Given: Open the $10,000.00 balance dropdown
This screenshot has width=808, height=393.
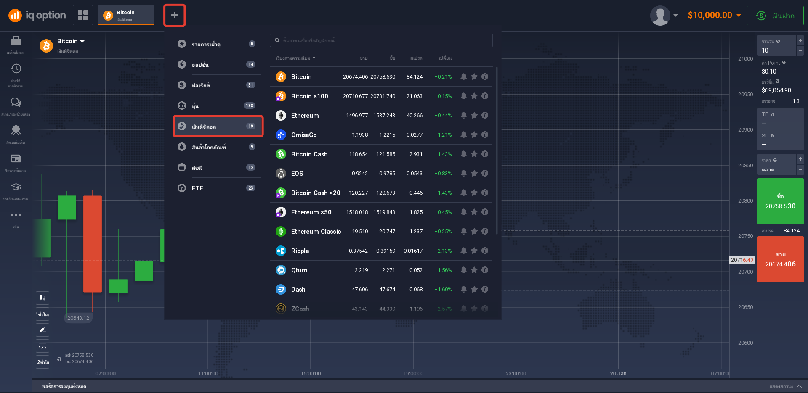Looking at the screenshot, I should click(x=714, y=15).
